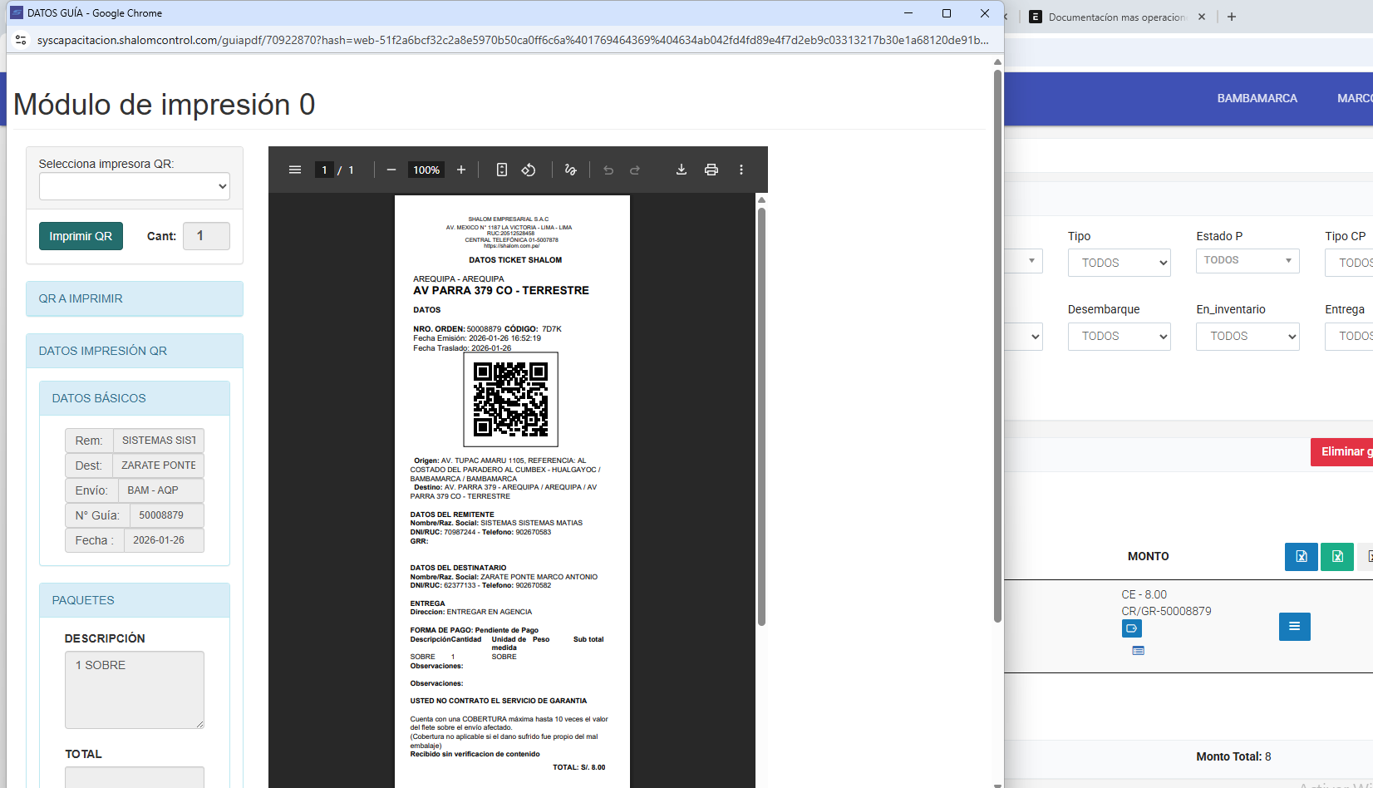Screen dimensions: 1373x788
Task: Toggle fit to page in PDF viewer
Action: click(501, 170)
